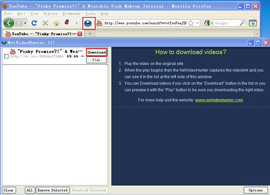Image resolution: width=270 pixels, height=195 pixels.
Task: Maximize the Firefox window
Action: pyautogui.click(x=248, y=6)
